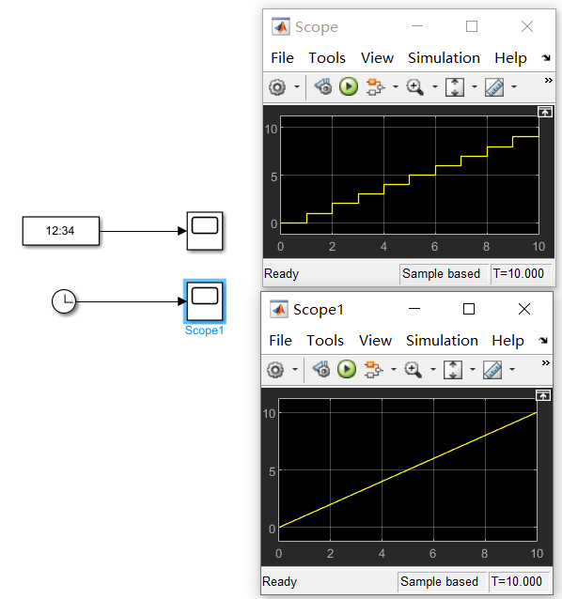Screen dimensions: 562x599
Task: Click the MATLAB logo icon in Scope1 title bar
Action: [279, 309]
